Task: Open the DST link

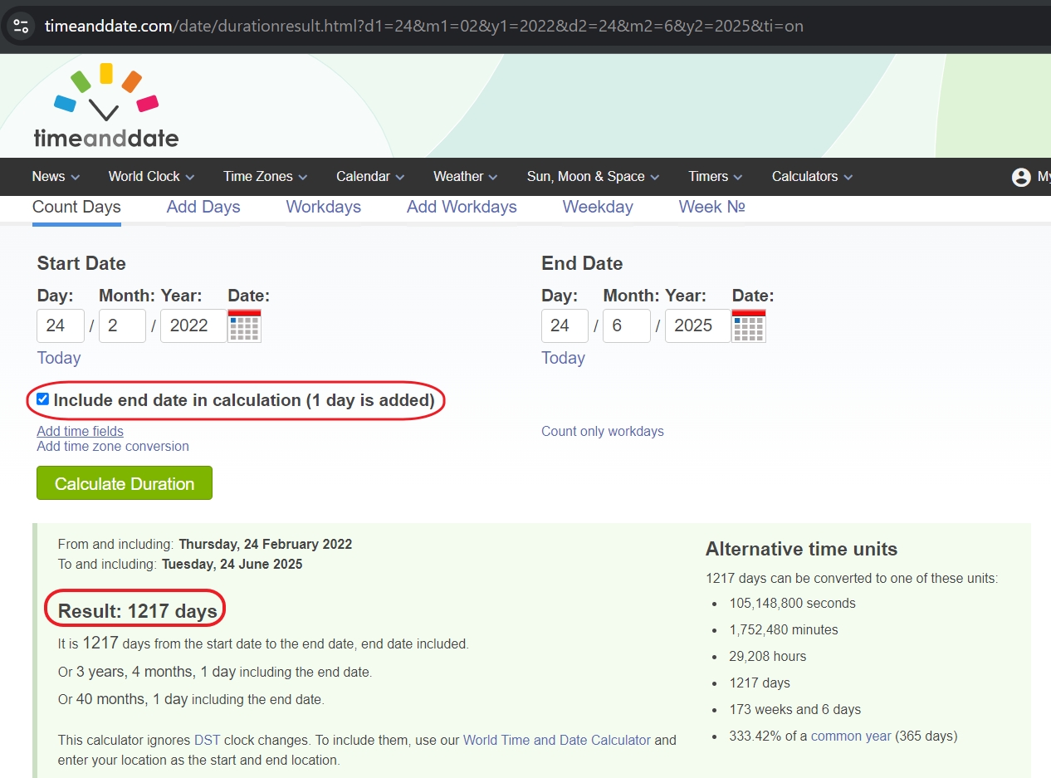Action: (x=206, y=740)
